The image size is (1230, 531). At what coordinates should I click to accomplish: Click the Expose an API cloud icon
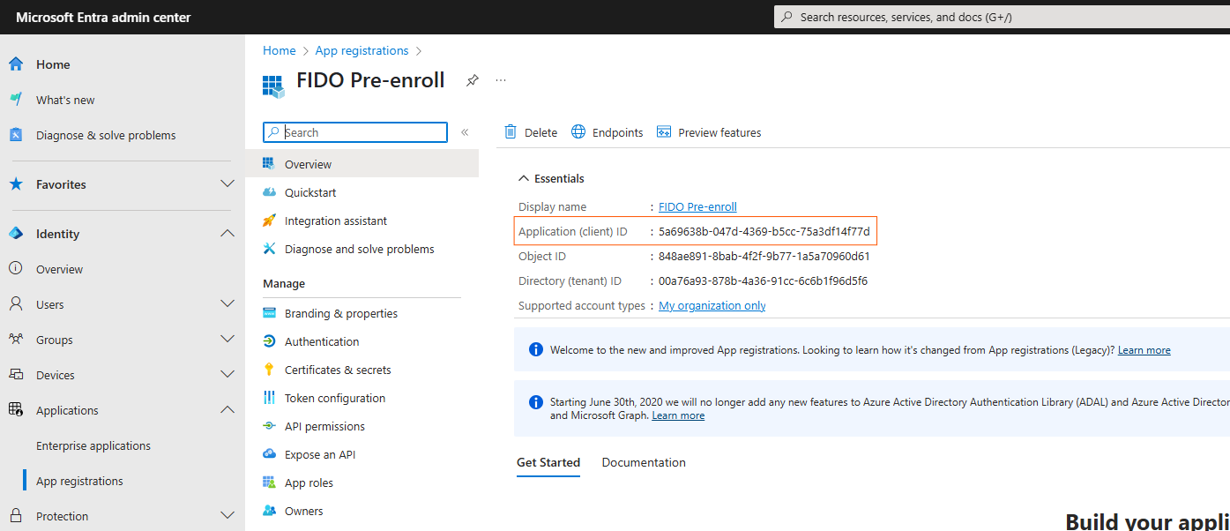269,454
